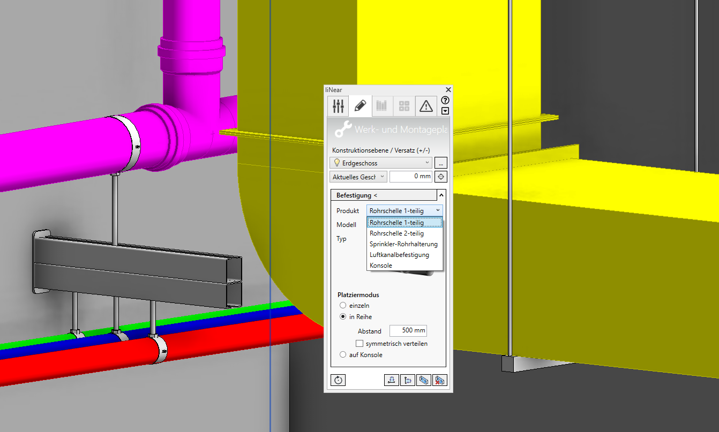Expand the 'Aktuelles Gesch' reference dropdown
The image size is (719, 432).
[x=358, y=177]
